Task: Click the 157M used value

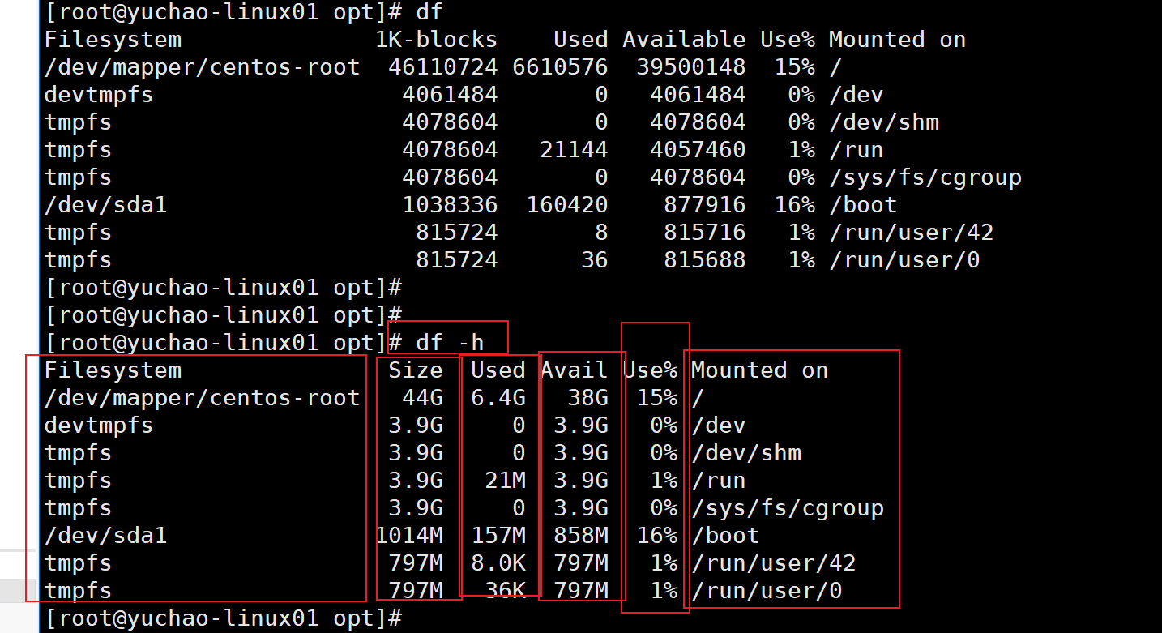Action: tap(498, 536)
